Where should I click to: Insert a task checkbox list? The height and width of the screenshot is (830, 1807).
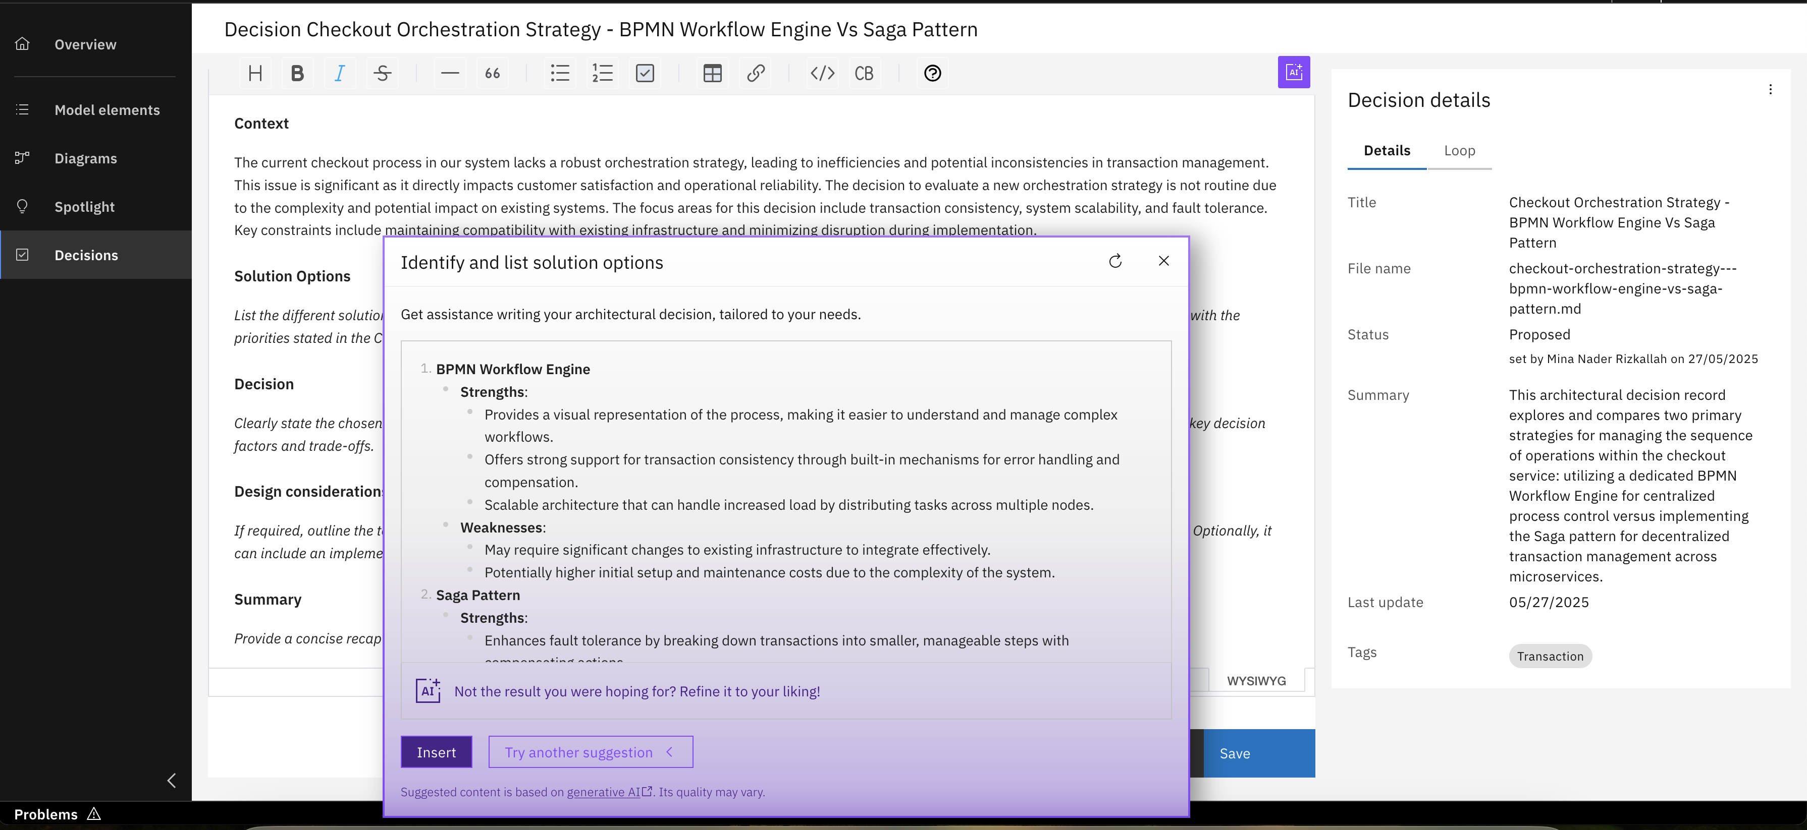[x=645, y=73]
